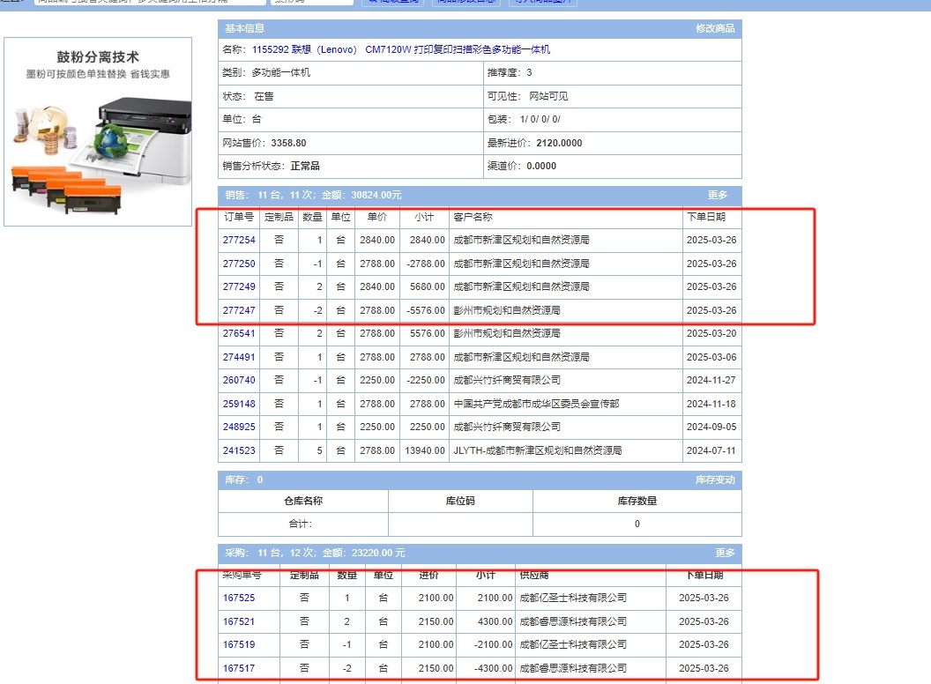Click customer name in order 260740 row
Image resolution: width=931 pixels, height=684 pixels.
point(507,380)
